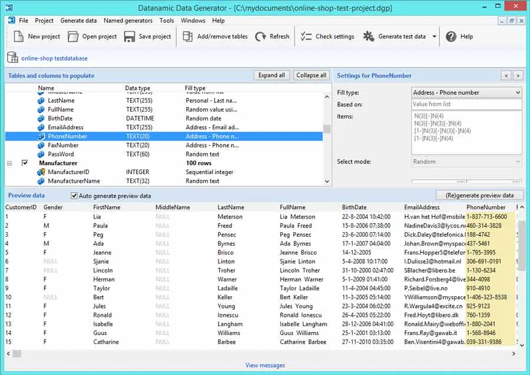The width and height of the screenshot is (530, 375).
Task: Click the 'Sequential integer' fill type cell
Action: point(209,172)
